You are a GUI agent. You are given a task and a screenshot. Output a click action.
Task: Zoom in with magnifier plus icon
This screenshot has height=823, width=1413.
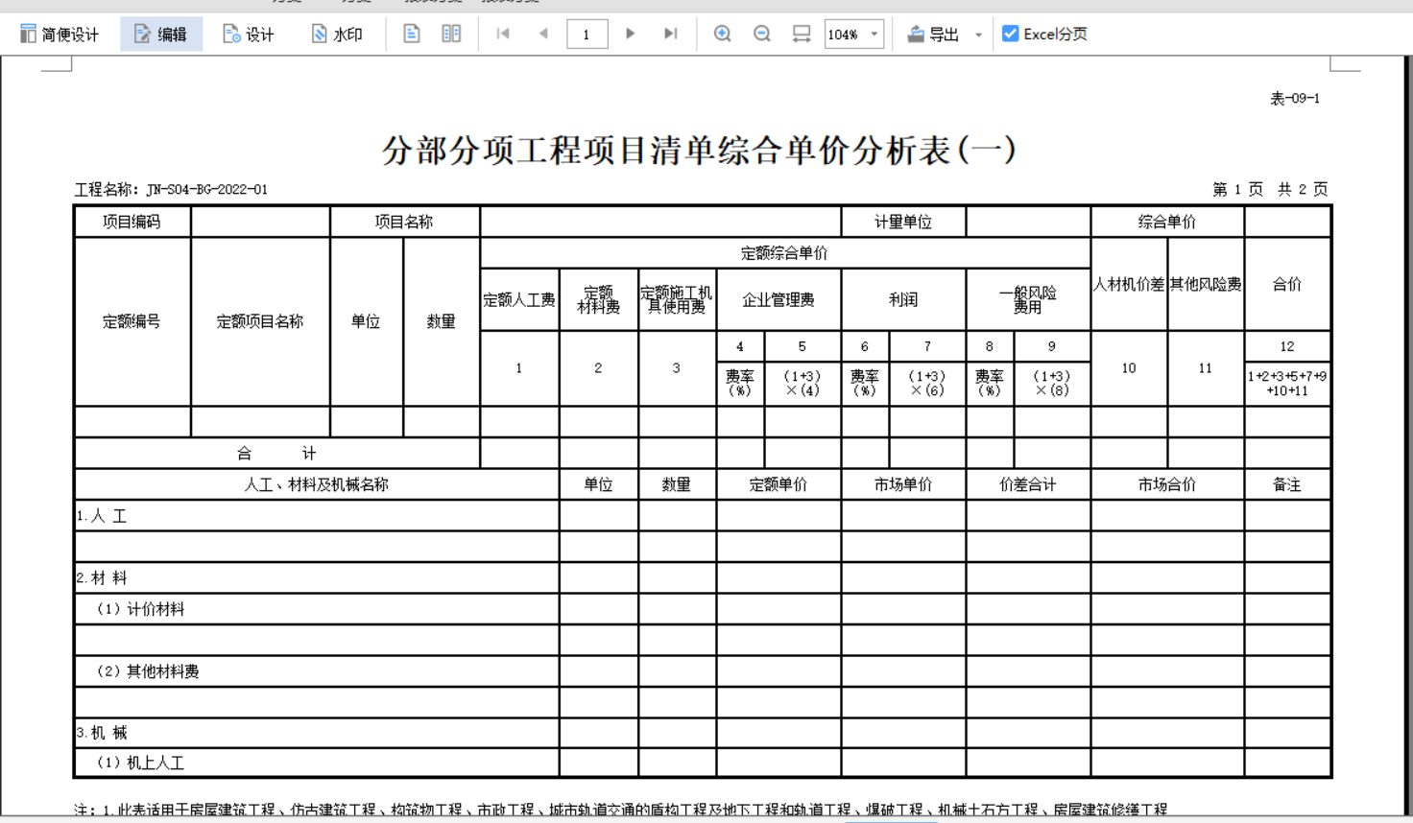723,34
